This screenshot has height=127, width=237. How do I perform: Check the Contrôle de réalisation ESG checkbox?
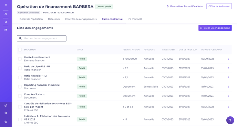click(20, 107)
